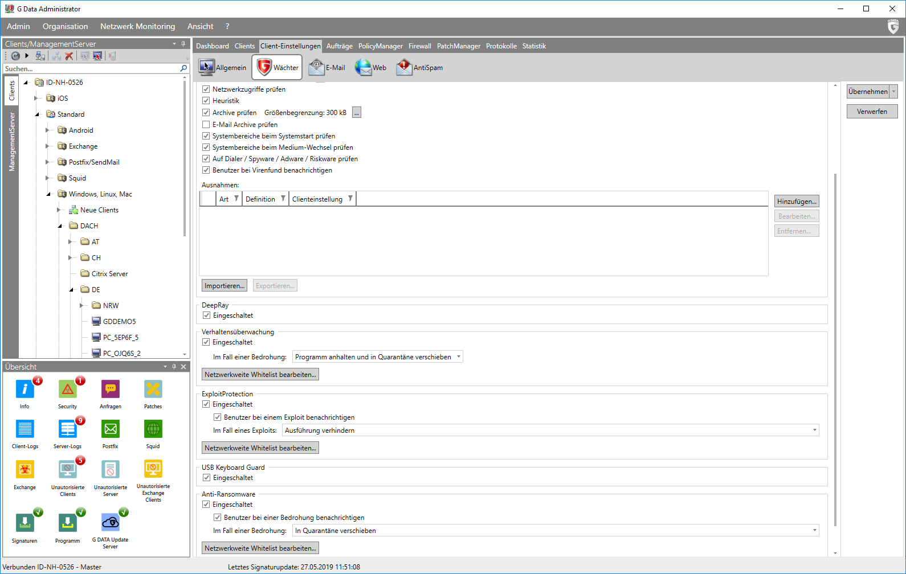906x574 pixels.
Task: Open Archive Größenbegrenzung ellipsis button
Action: point(357,113)
